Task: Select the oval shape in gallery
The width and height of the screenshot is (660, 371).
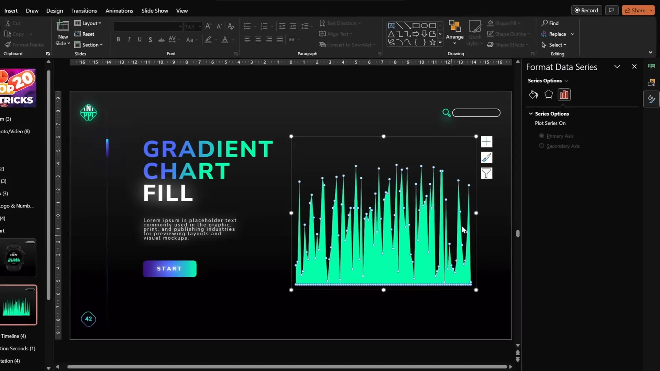Action: tap(424, 25)
